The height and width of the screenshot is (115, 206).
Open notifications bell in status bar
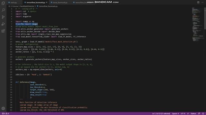(x=203, y=114)
